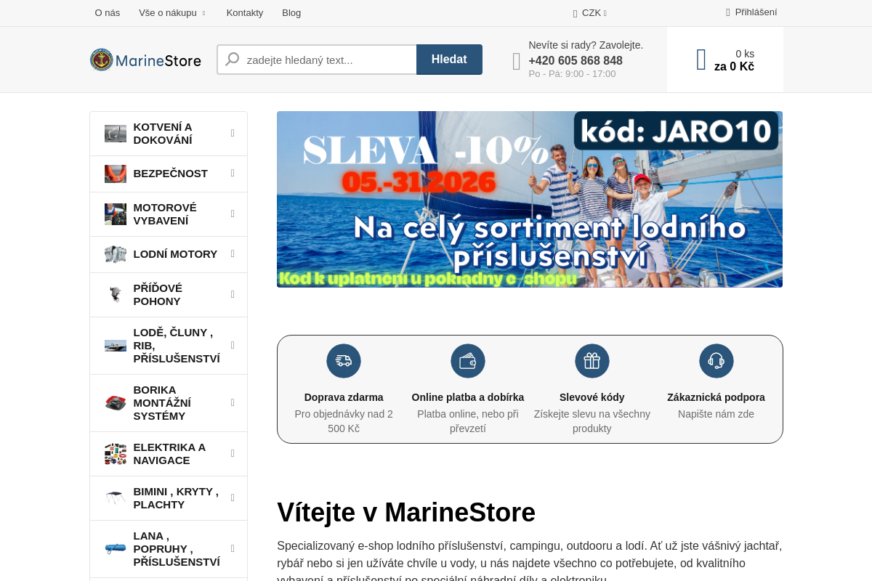Focus the search text input field
This screenshot has width=872, height=581.
point(317,60)
